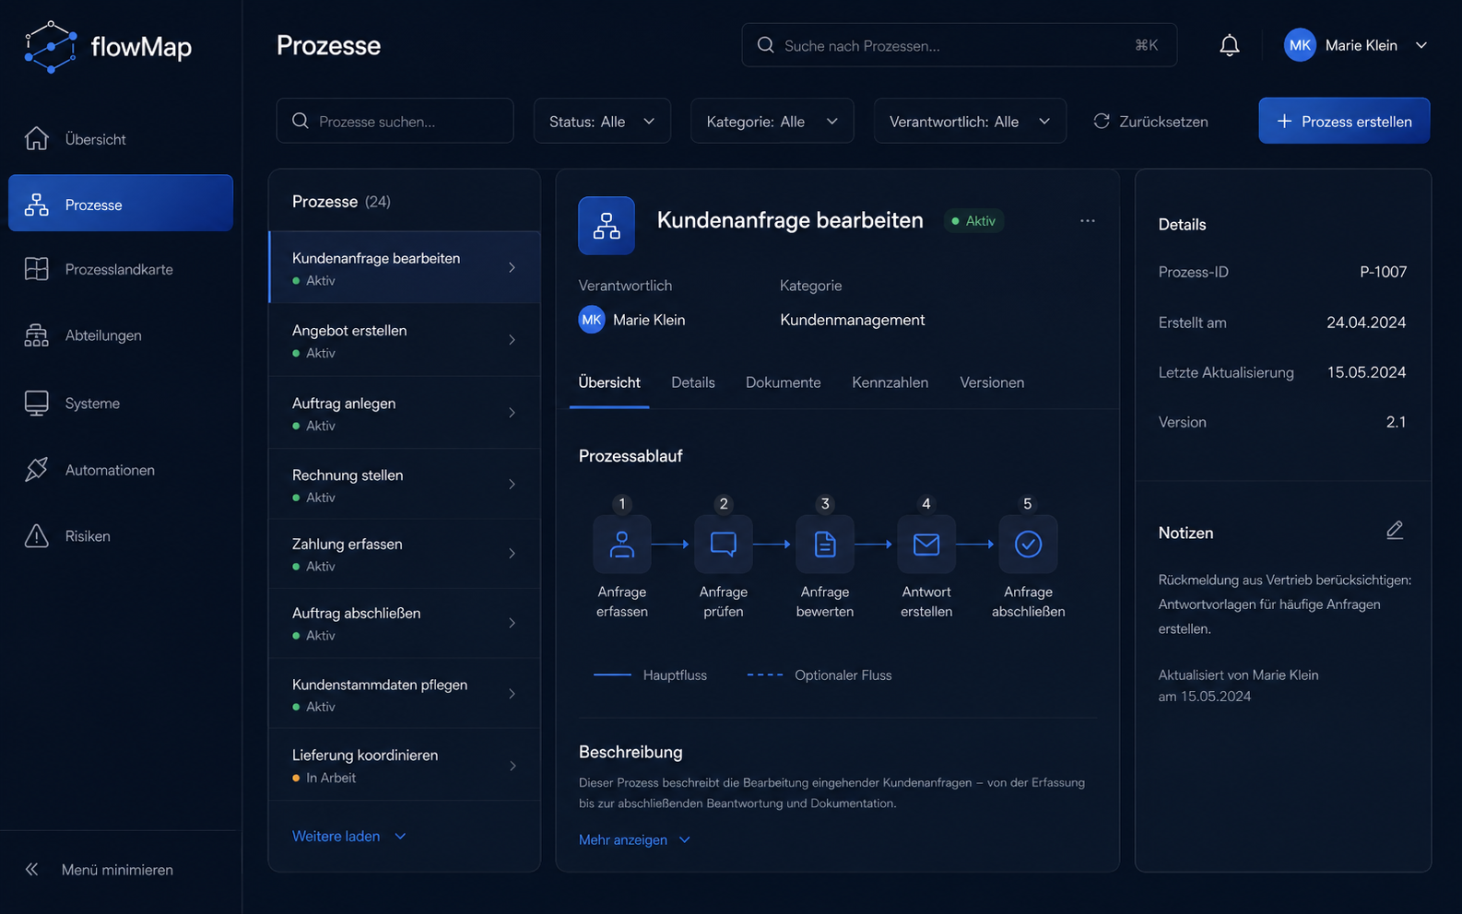Image resolution: width=1462 pixels, height=914 pixels.
Task: Select the Anfrage abschließen checkmark step
Action: (x=1028, y=545)
